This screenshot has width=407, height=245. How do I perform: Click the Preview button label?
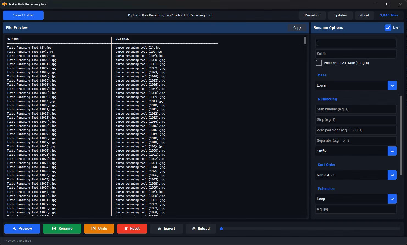click(x=25, y=229)
